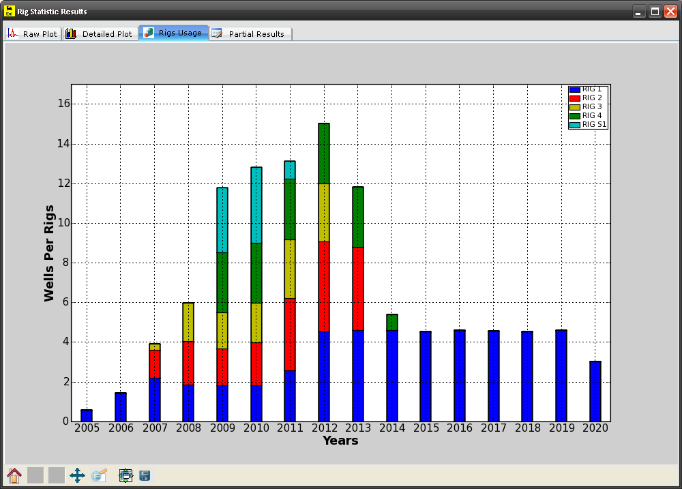Click the greyed-out Forward view button

[57, 475]
